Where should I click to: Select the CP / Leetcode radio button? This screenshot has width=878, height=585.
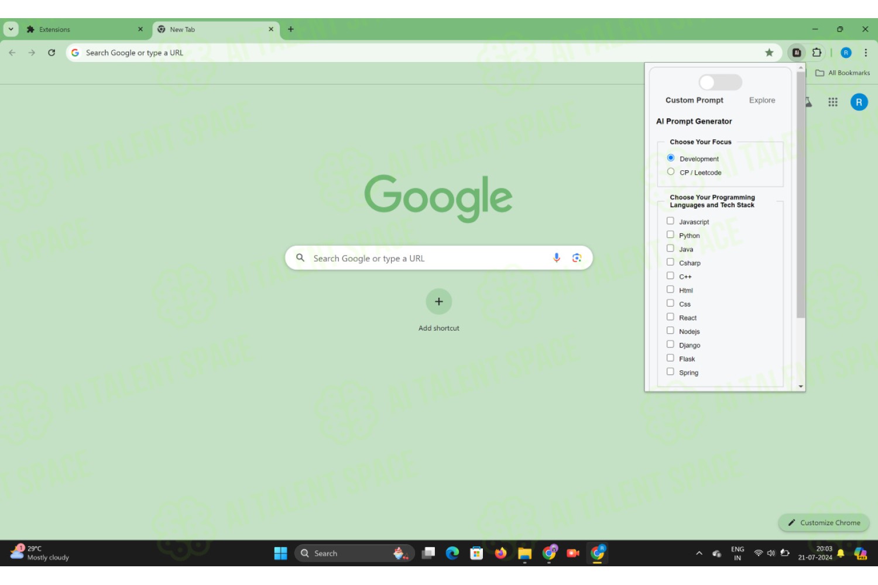click(x=671, y=171)
